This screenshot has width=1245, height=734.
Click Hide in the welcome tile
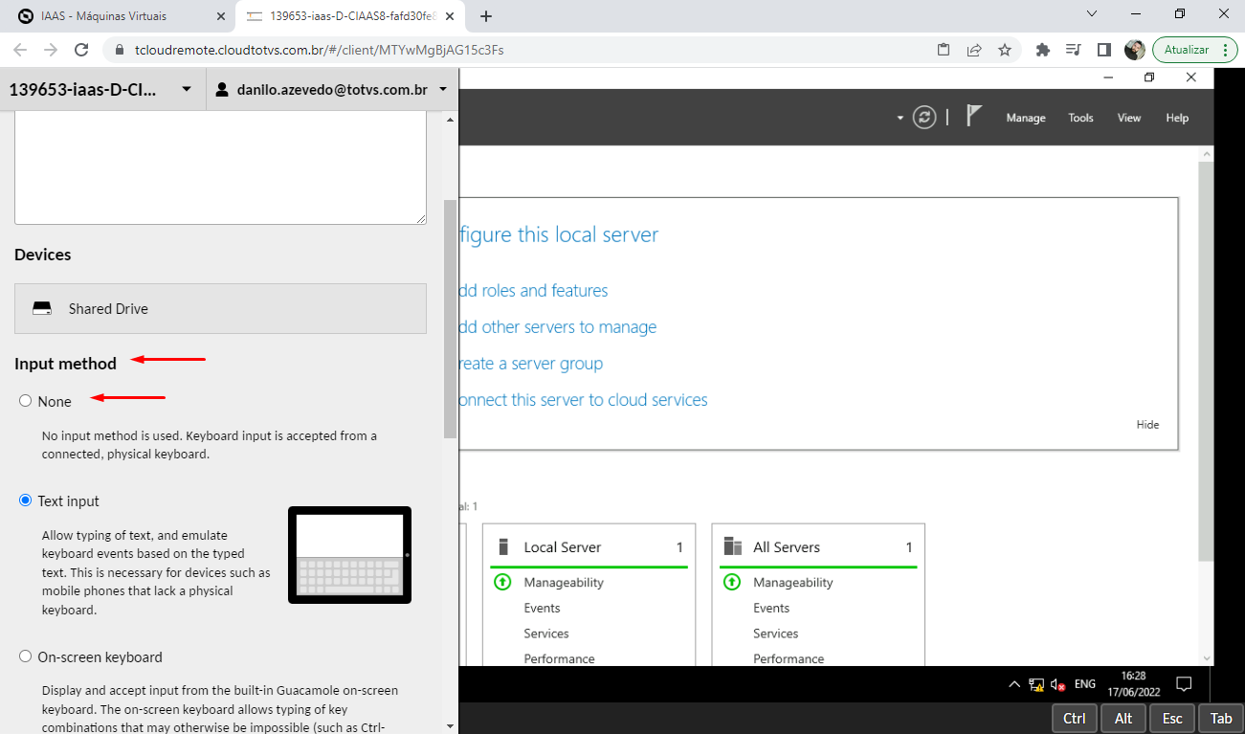(x=1147, y=424)
